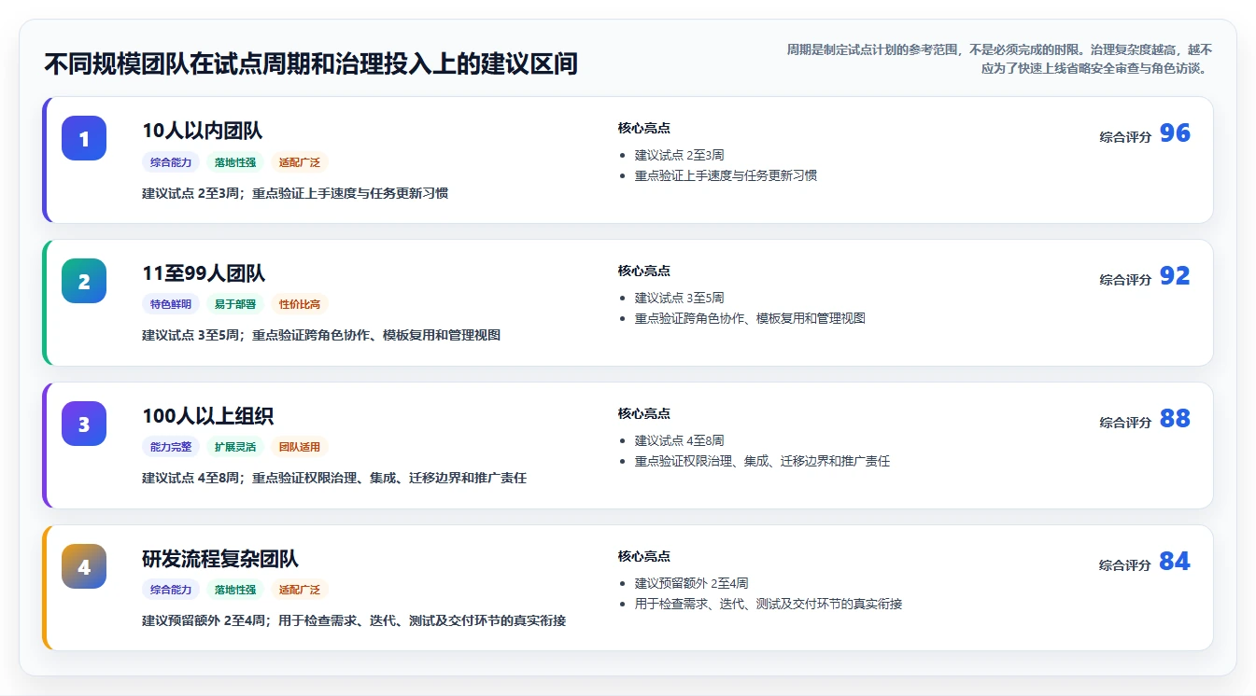Image resolution: width=1256 pixels, height=696 pixels.
Task: Click bold summary line 建议试点 4至8周；重点验证权限治理
Action: pos(334,478)
